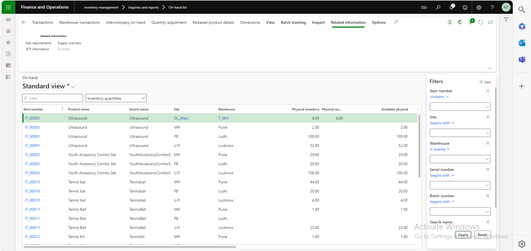Switch to the Quantity adjustment tab

coord(169,22)
